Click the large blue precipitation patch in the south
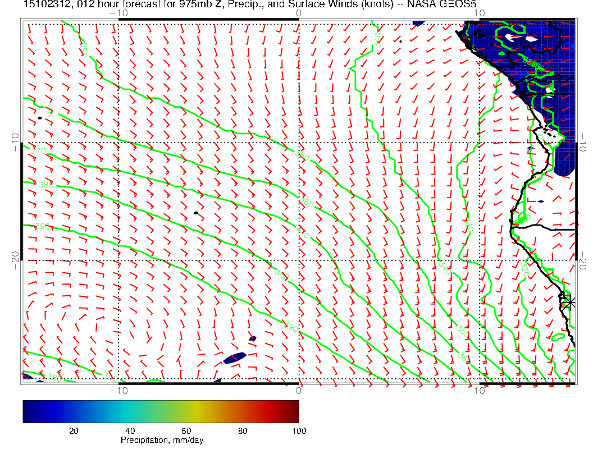Screen dimensions: 593x458 [x=236, y=358]
